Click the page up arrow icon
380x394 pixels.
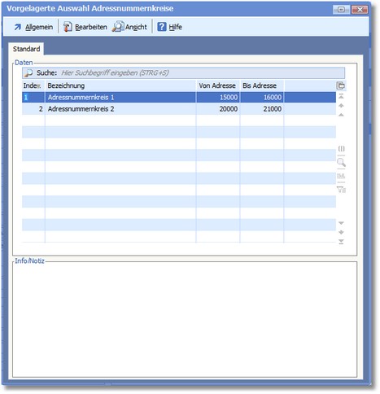click(341, 106)
